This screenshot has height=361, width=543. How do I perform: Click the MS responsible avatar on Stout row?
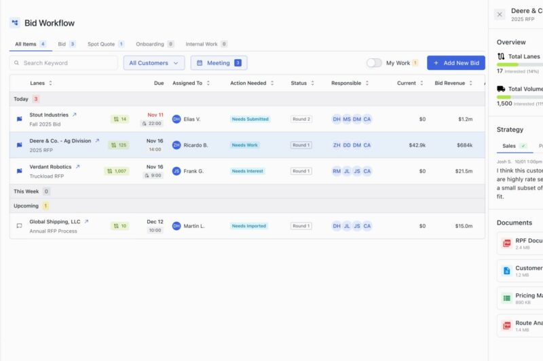click(x=347, y=119)
